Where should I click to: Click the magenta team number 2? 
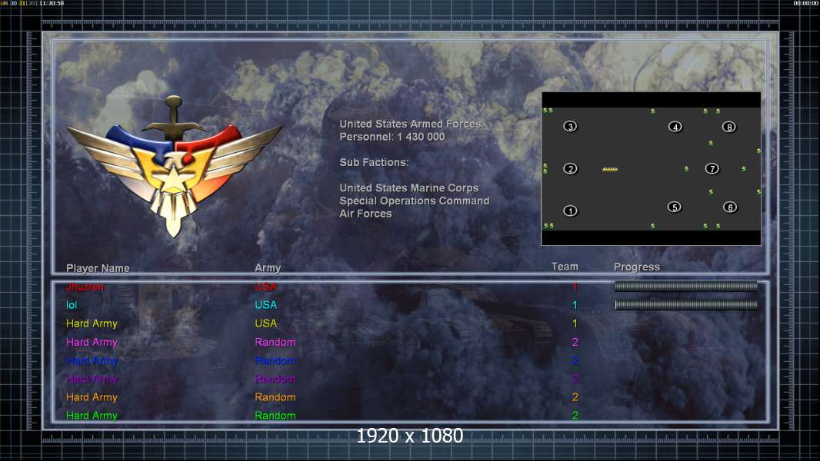575,342
